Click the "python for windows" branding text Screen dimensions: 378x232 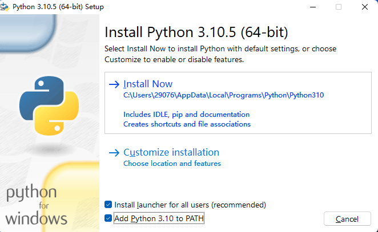pos(37,205)
